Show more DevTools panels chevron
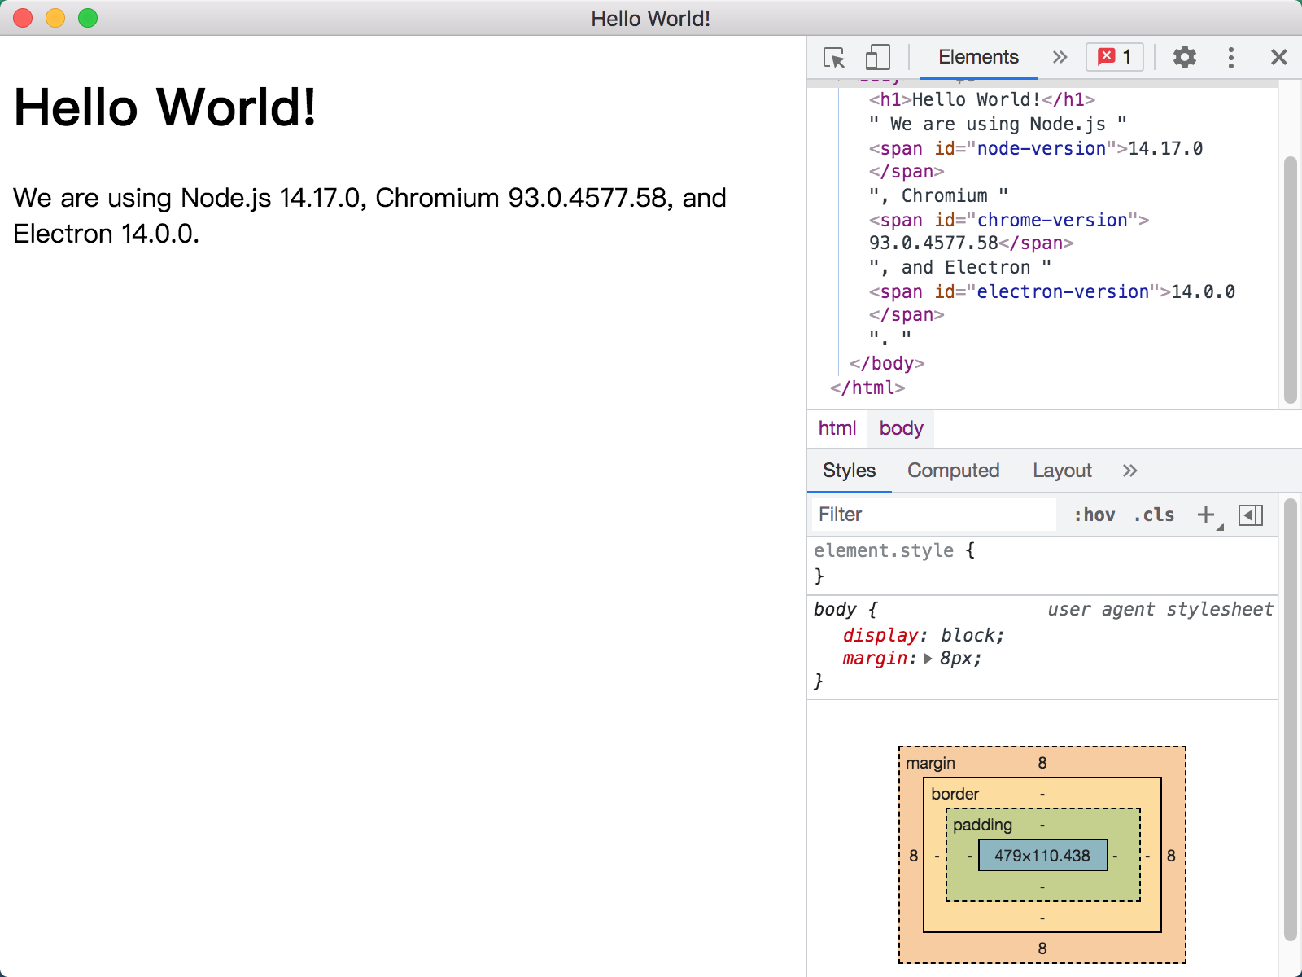The width and height of the screenshot is (1302, 977). pyautogui.click(x=1060, y=57)
